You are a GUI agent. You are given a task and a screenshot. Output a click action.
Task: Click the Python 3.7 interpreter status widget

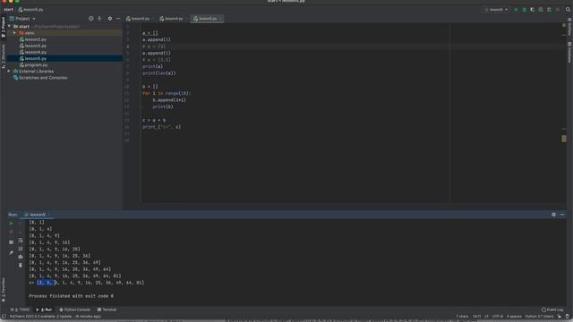pos(539,317)
